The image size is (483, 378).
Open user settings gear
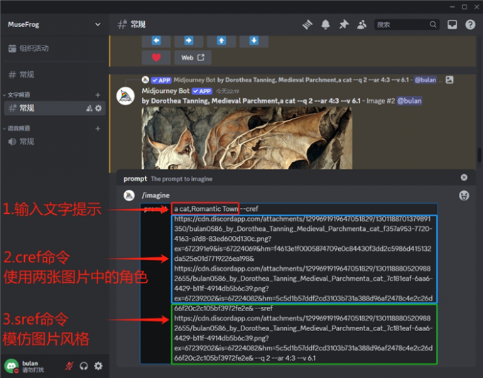98,366
